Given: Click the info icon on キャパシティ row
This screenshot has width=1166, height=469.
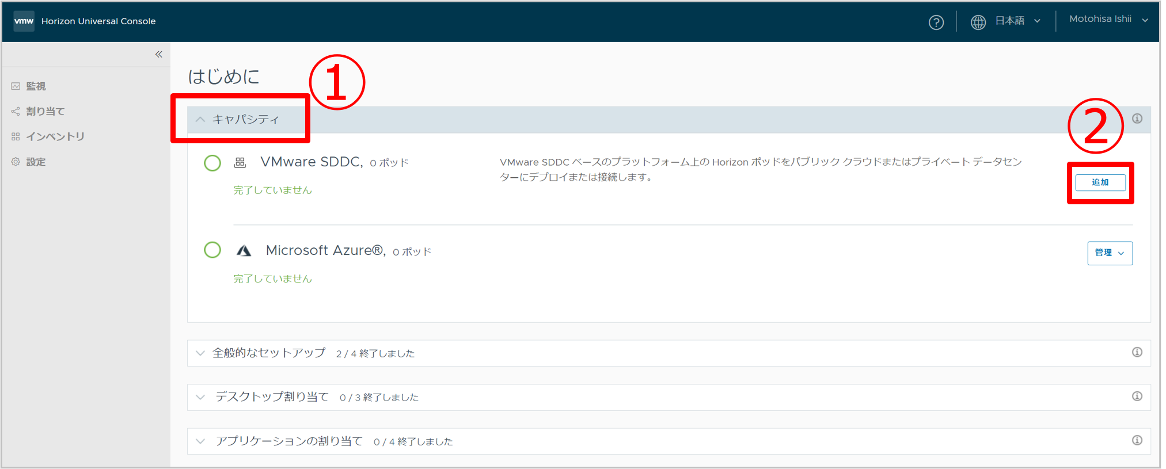Looking at the screenshot, I should pyautogui.click(x=1137, y=119).
